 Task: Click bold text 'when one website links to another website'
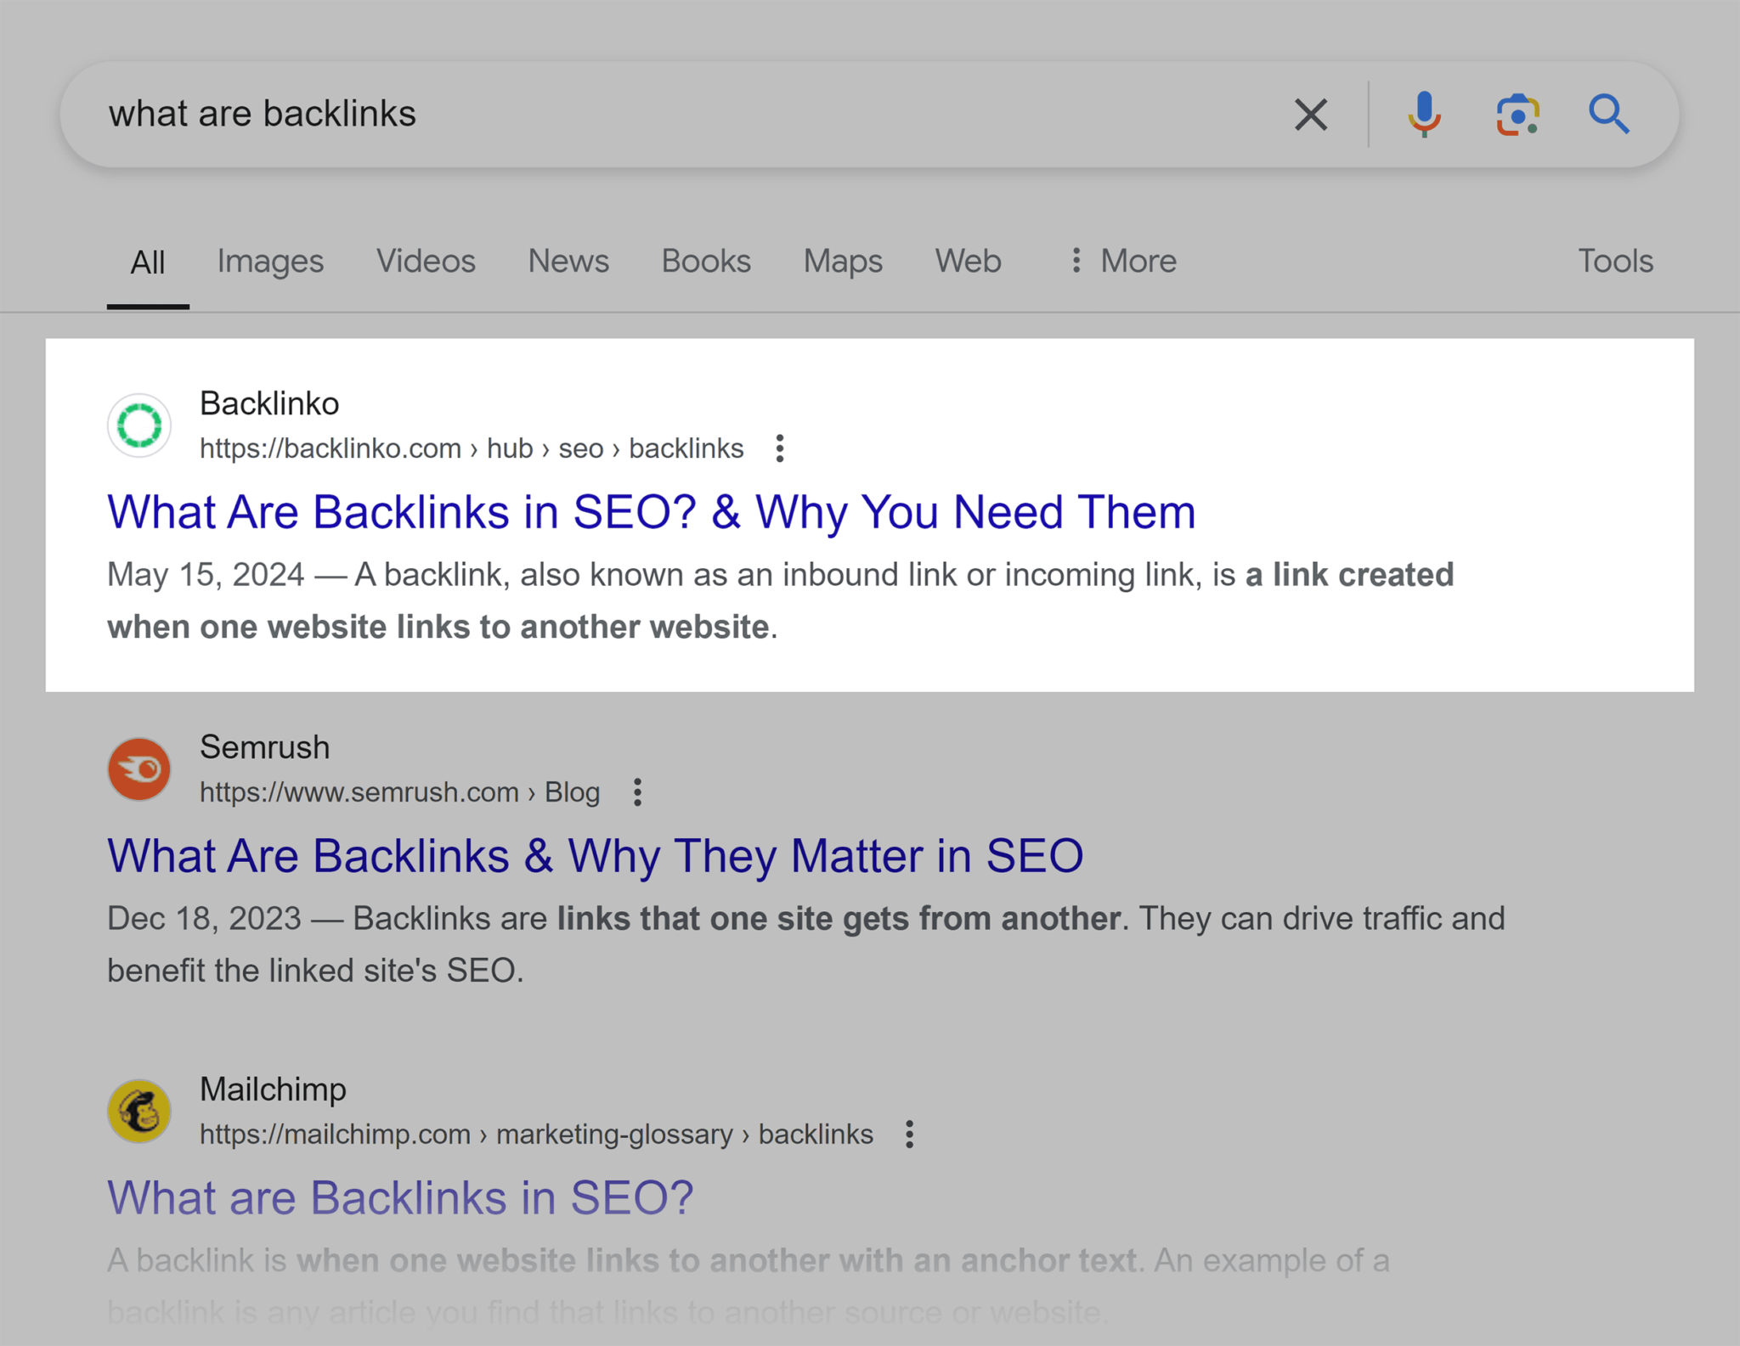point(438,628)
